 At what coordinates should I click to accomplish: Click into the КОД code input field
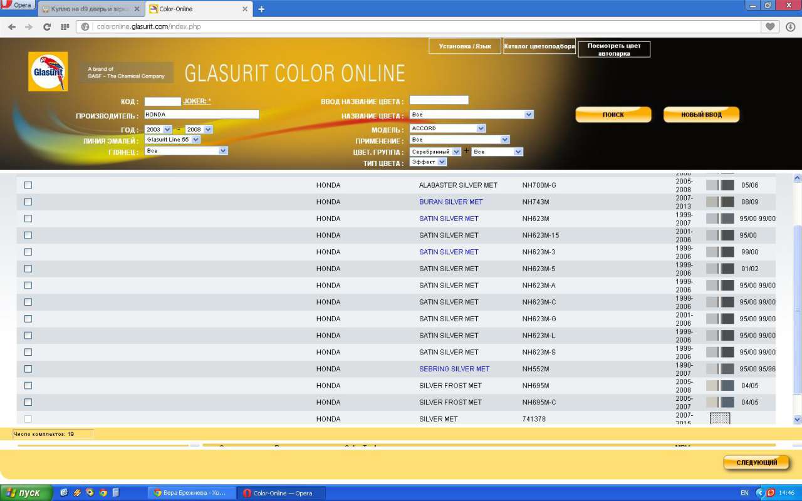pos(163,101)
